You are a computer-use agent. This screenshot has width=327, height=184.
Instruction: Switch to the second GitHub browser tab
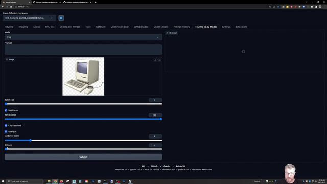[x=78, y=2]
